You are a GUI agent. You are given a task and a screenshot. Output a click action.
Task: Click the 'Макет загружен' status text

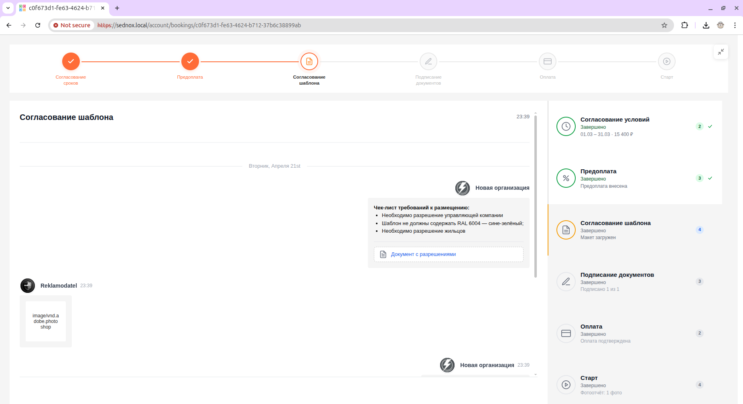click(x=598, y=238)
